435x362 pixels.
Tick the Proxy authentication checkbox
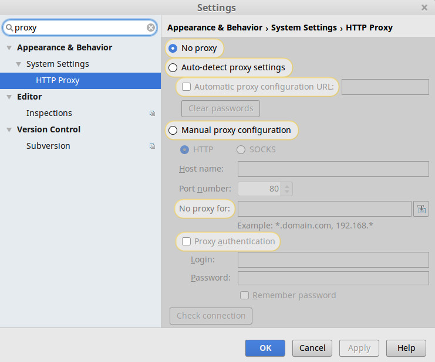(x=186, y=241)
